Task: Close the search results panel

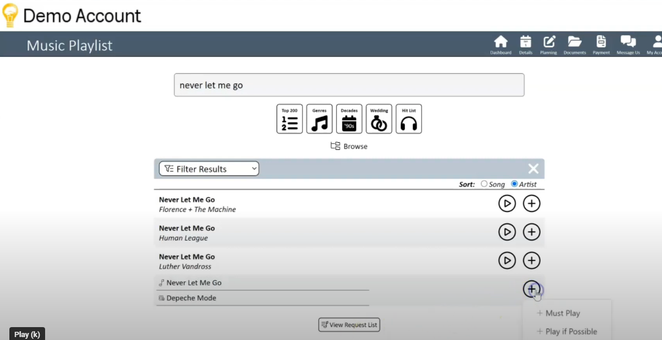Action: point(533,169)
